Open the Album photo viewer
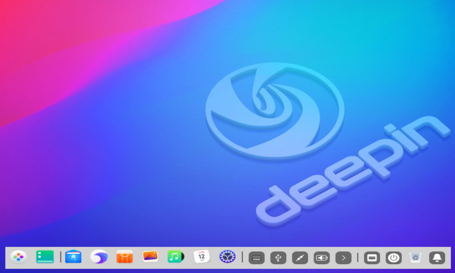The image size is (455, 273). coord(150,257)
